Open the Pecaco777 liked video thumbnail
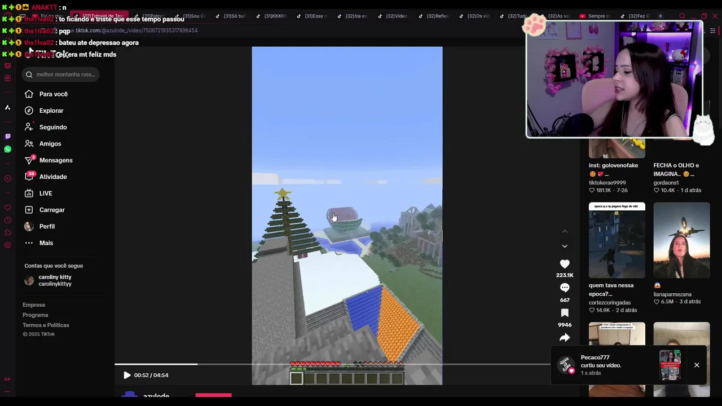This screenshot has width=722, height=406. pyautogui.click(x=670, y=365)
